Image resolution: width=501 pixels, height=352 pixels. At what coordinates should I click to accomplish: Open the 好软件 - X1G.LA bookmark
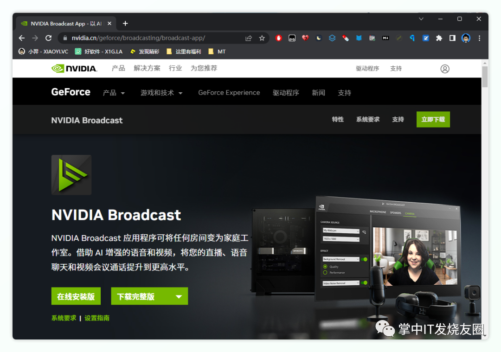click(99, 51)
